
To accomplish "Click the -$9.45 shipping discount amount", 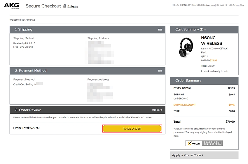I will click(231, 105).
